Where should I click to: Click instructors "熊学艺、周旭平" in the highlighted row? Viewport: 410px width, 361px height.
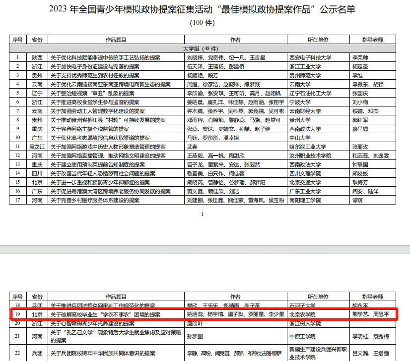point(370,314)
